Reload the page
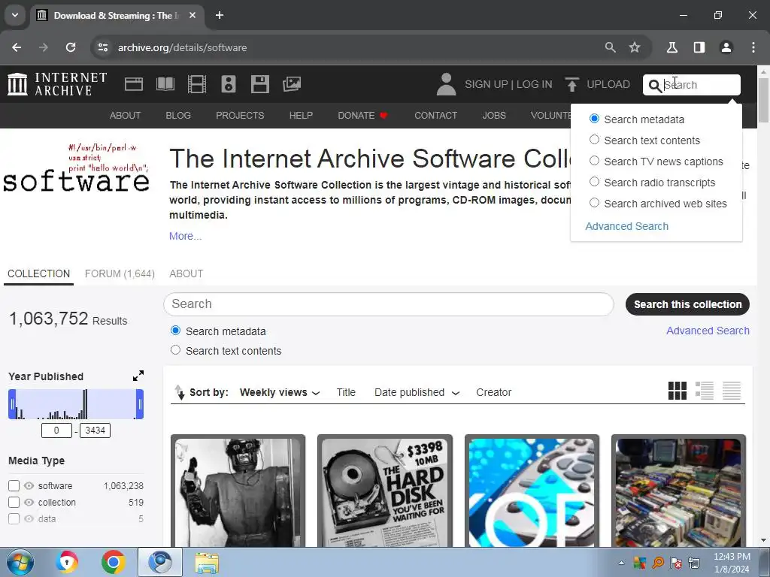 (71, 47)
